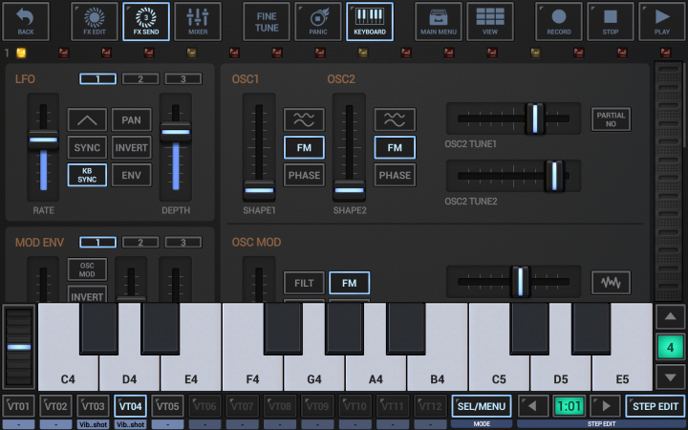The width and height of the screenshot is (688, 430).
Task: Click the OSC MOD noise waveform icon
Action: click(611, 283)
